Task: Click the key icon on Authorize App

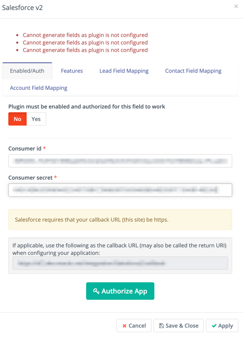Action: pos(96,291)
